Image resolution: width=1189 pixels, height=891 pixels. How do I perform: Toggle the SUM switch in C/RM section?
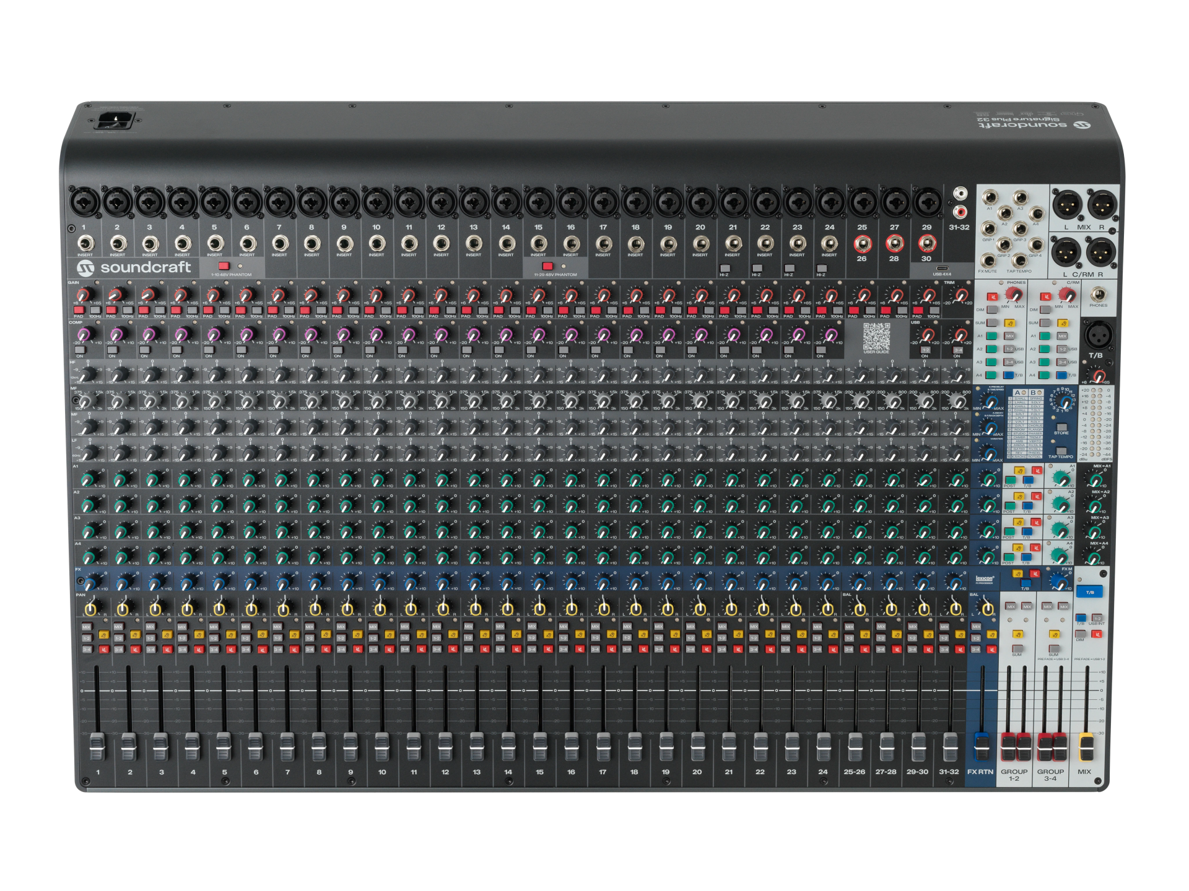point(1045,323)
